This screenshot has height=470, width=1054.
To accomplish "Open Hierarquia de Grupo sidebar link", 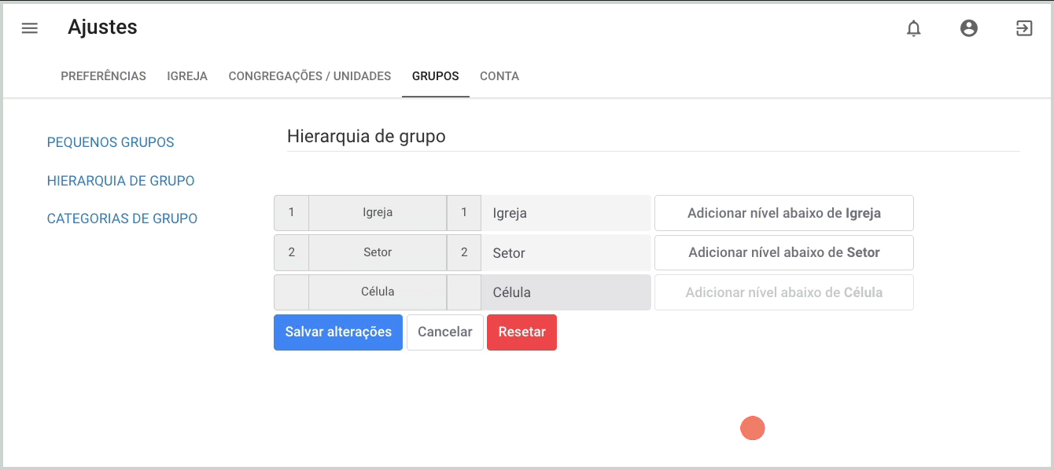I will (x=121, y=181).
